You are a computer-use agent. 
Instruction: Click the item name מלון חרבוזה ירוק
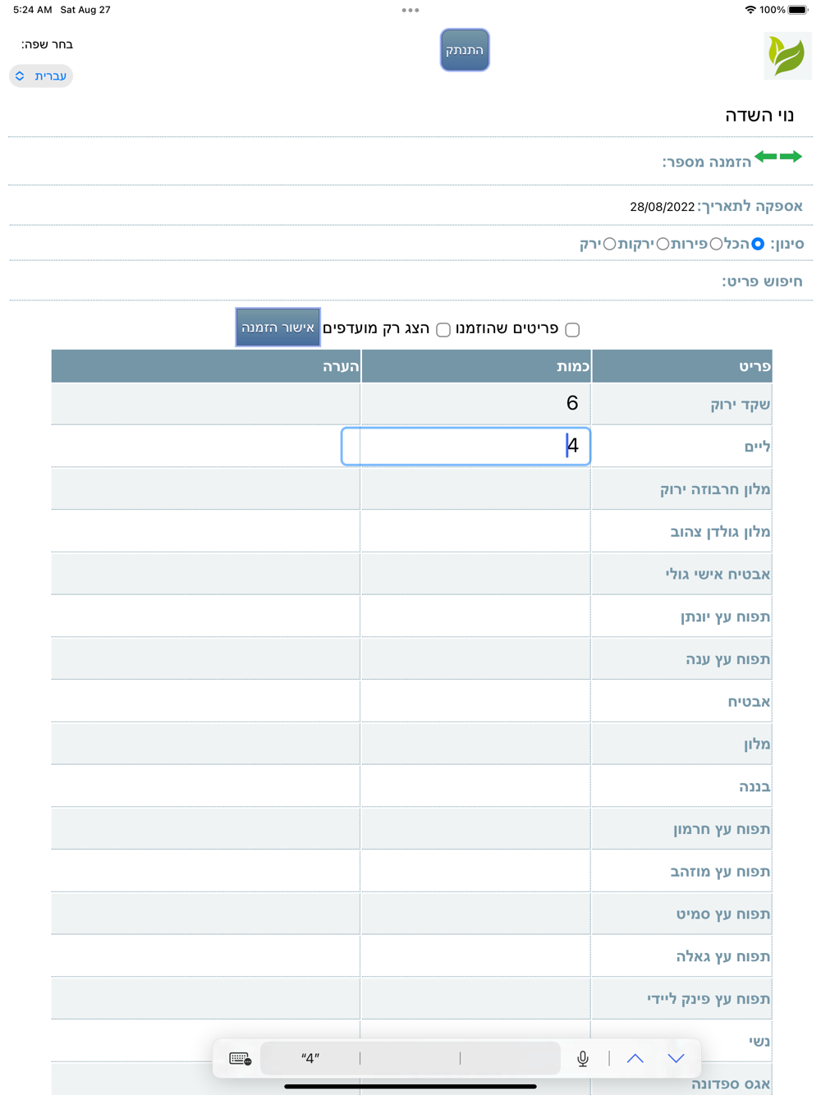tap(715, 489)
